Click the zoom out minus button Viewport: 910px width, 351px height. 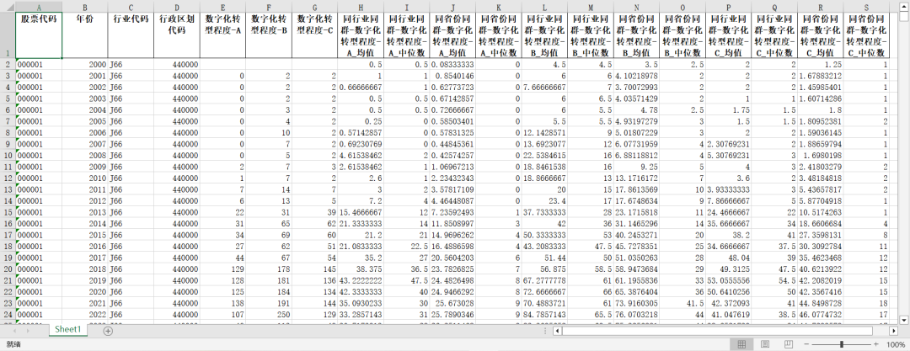tap(807, 344)
